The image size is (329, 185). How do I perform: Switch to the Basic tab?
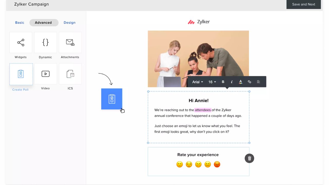[x=20, y=23]
